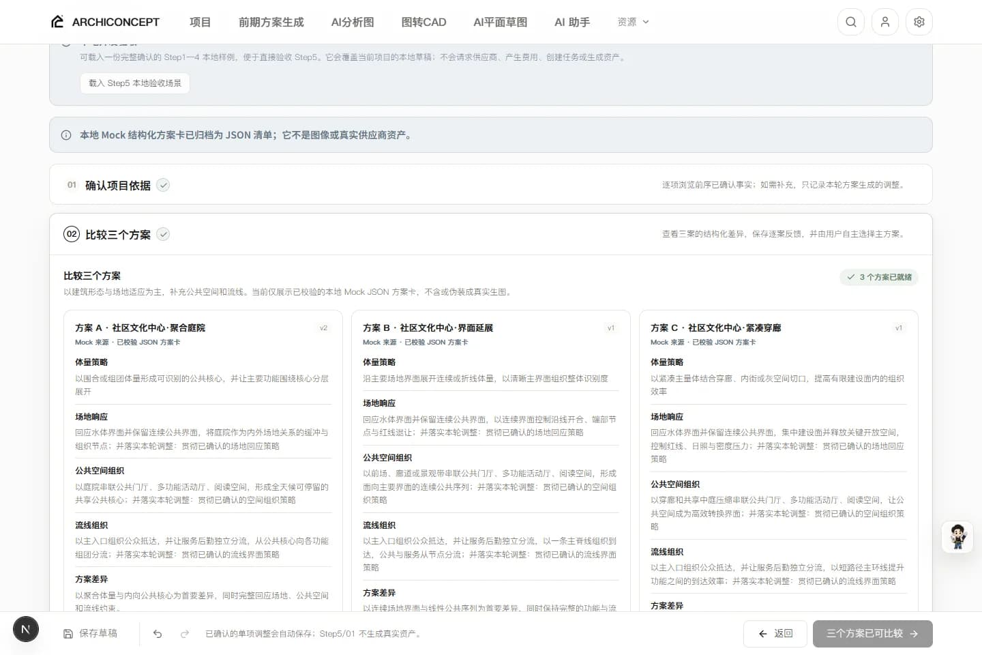Collapse the 比较三个方案 step header
Image resolution: width=982 pixels, height=655 pixels.
coord(491,234)
